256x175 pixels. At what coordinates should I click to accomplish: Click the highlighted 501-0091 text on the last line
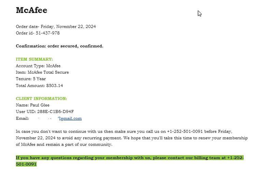[x=26, y=164]
